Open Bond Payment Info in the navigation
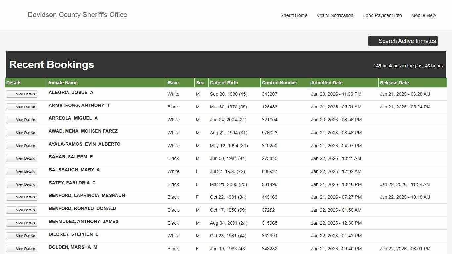The image size is (452, 254). 382,15
